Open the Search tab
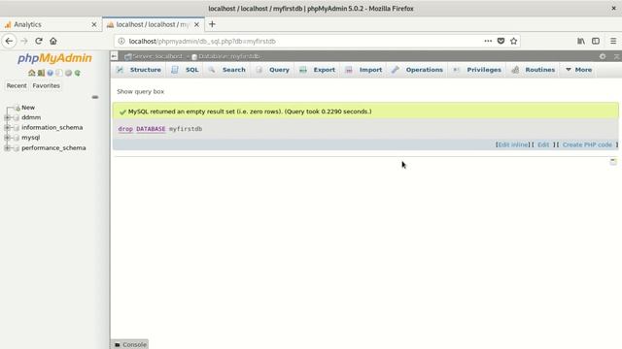622x349 pixels. (227, 70)
